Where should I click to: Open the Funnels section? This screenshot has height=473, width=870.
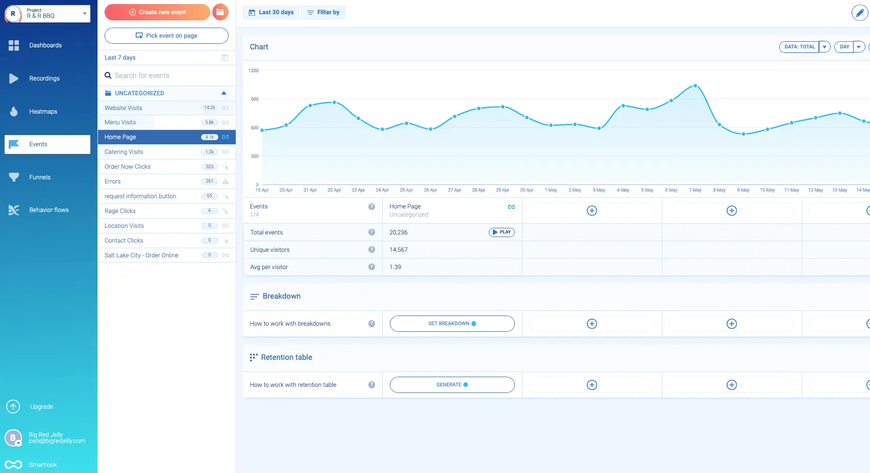pos(40,177)
